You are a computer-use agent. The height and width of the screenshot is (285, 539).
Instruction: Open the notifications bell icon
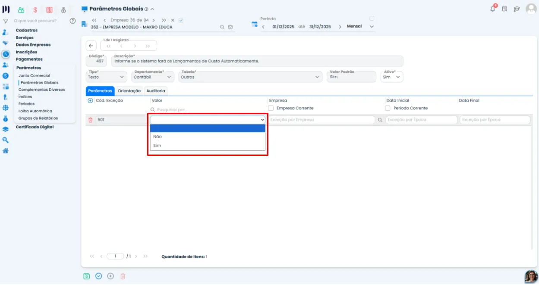point(493,9)
